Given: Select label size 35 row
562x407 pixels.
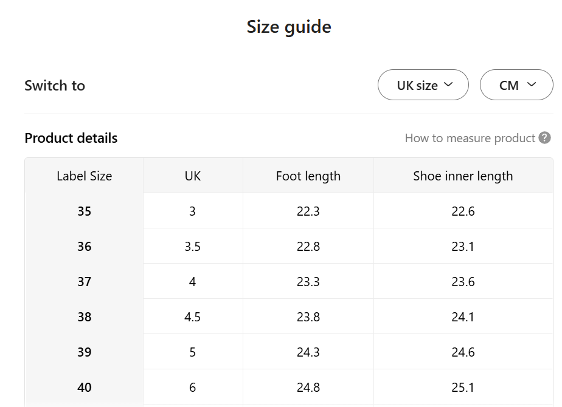Looking at the screenshot, I should coord(84,211).
